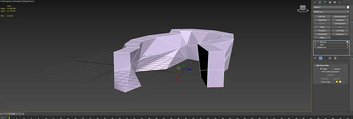Select the Model radio button
Viewport: 353px width, 119px height.
click(321, 69)
